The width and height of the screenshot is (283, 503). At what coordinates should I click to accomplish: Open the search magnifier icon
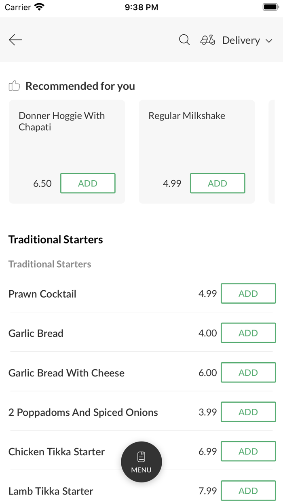[x=184, y=40]
